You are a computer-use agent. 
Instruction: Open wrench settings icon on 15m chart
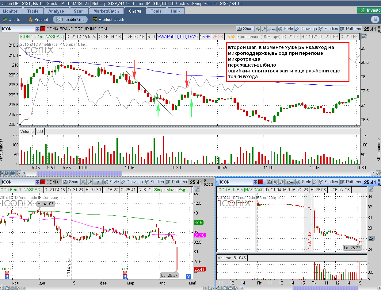click(281, 182)
